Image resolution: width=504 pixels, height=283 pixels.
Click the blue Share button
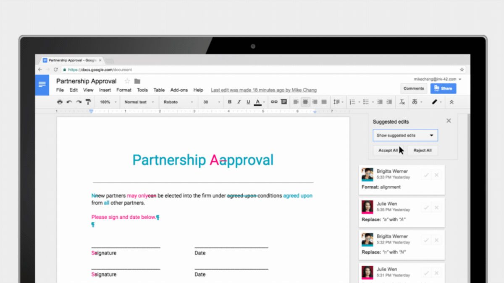tap(443, 88)
